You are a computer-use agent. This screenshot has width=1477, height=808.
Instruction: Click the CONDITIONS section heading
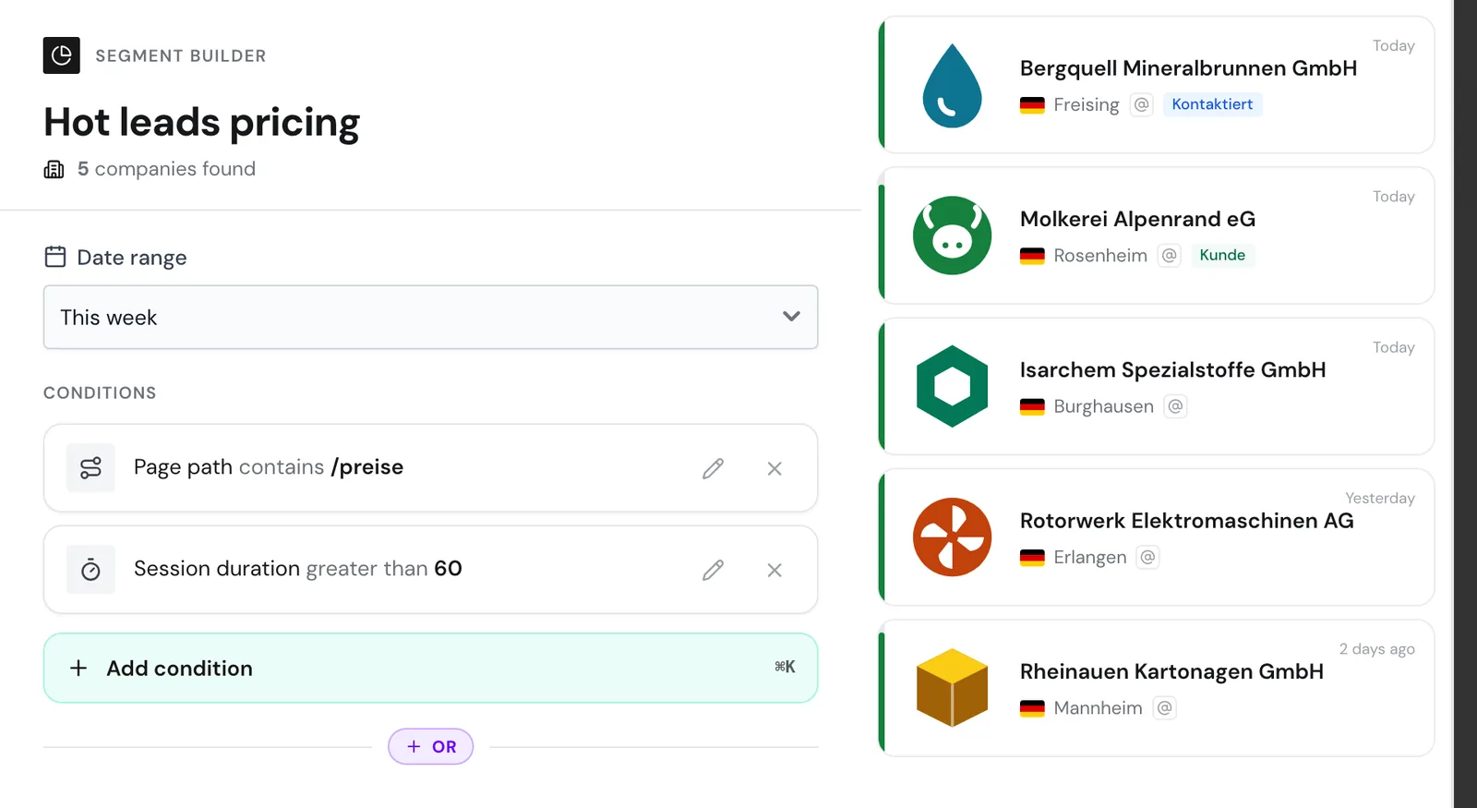[100, 392]
